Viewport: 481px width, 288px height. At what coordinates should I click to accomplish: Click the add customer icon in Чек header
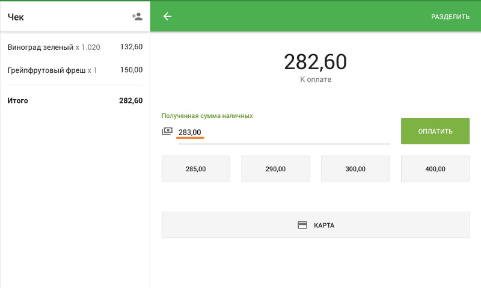tap(137, 17)
